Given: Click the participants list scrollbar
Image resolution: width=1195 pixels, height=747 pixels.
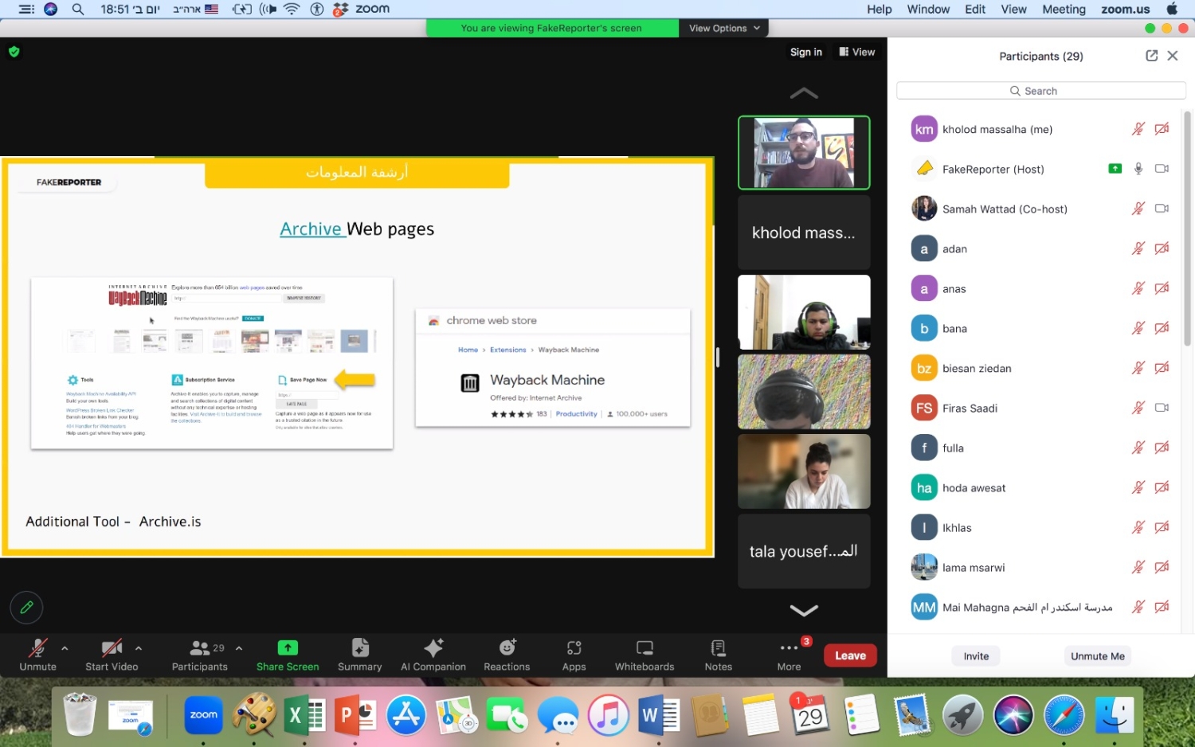Looking at the screenshot, I should click(1187, 229).
